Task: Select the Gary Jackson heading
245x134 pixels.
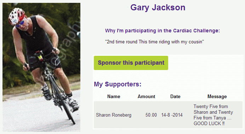Action: [x=158, y=7]
